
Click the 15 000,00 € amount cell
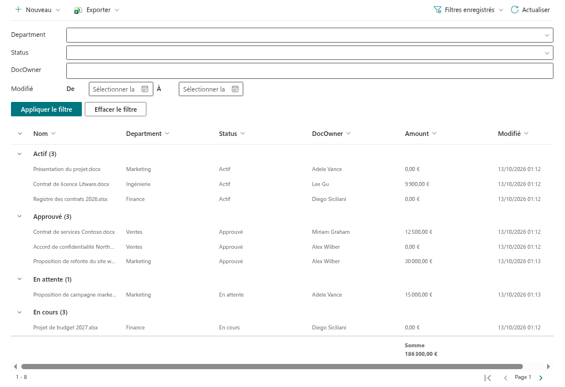pyautogui.click(x=419, y=294)
